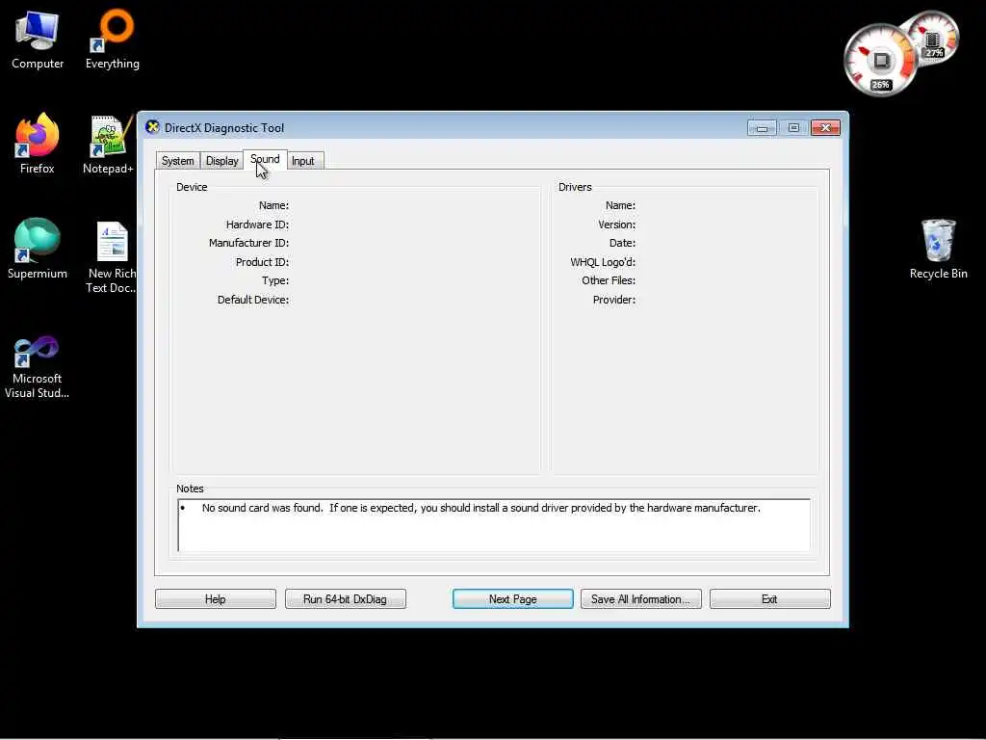Screen dimensions: 986x740
Task: Click the 'Provider:' label
Action: pos(613,300)
